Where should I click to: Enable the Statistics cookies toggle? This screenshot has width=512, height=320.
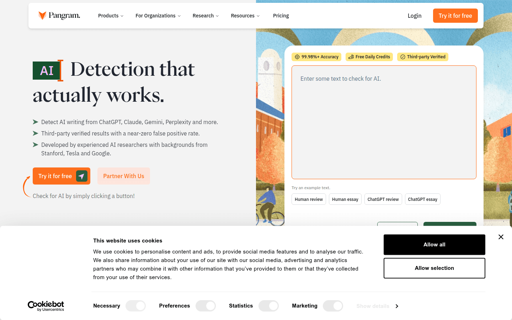point(268,306)
